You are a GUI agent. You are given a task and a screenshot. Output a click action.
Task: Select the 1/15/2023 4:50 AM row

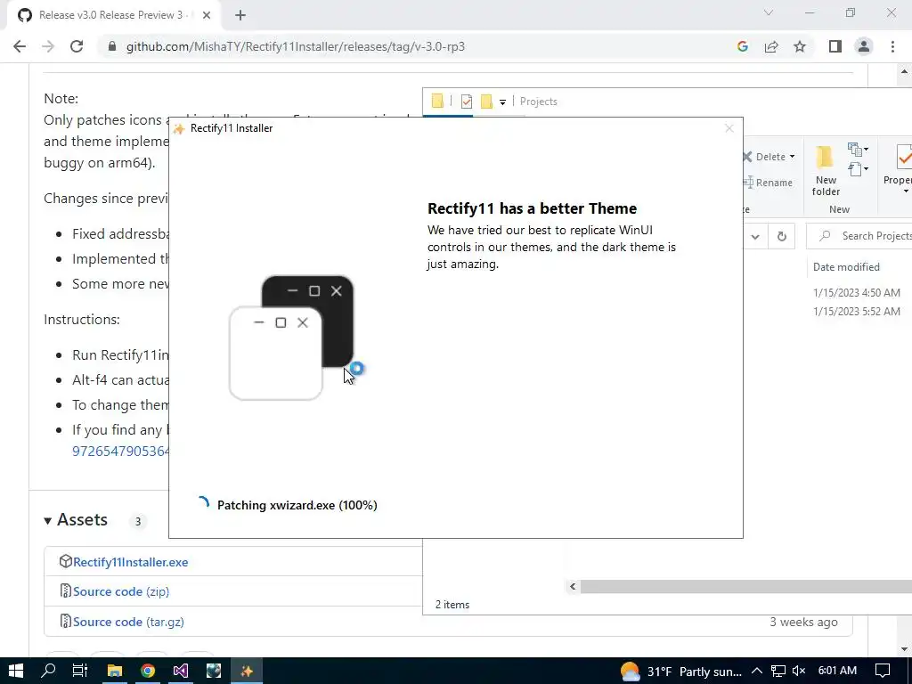(x=857, y=292)
